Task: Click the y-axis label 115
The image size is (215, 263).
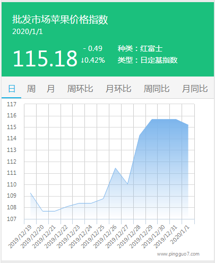Action: (12, 127)
